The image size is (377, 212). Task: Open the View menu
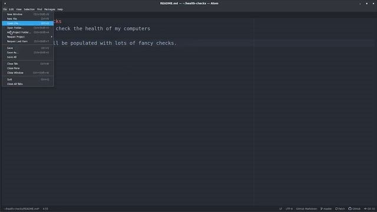click(x=18, y=9)
